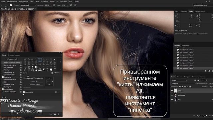Disable the Передача checkbox
Viewport: 213px width, 120px height.
pos(3,77)
